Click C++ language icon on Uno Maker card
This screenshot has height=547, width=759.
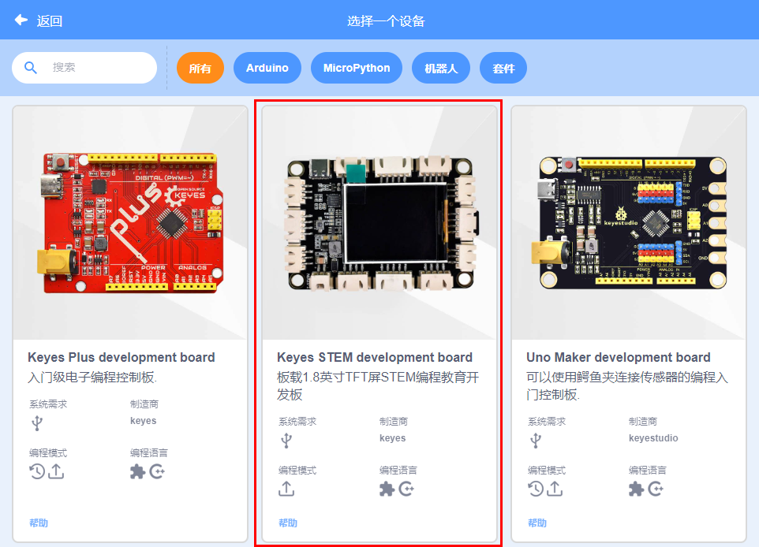point(656,489)
